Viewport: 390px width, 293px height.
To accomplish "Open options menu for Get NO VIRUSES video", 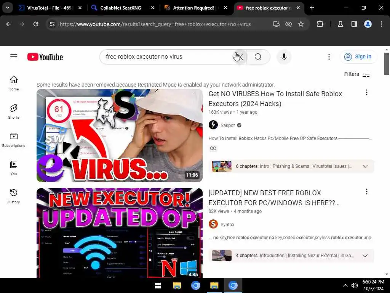I will tap(367, 93).
